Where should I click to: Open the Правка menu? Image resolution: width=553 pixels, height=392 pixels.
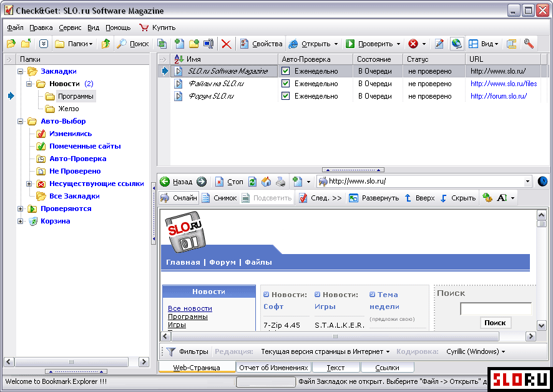(41, 27)
